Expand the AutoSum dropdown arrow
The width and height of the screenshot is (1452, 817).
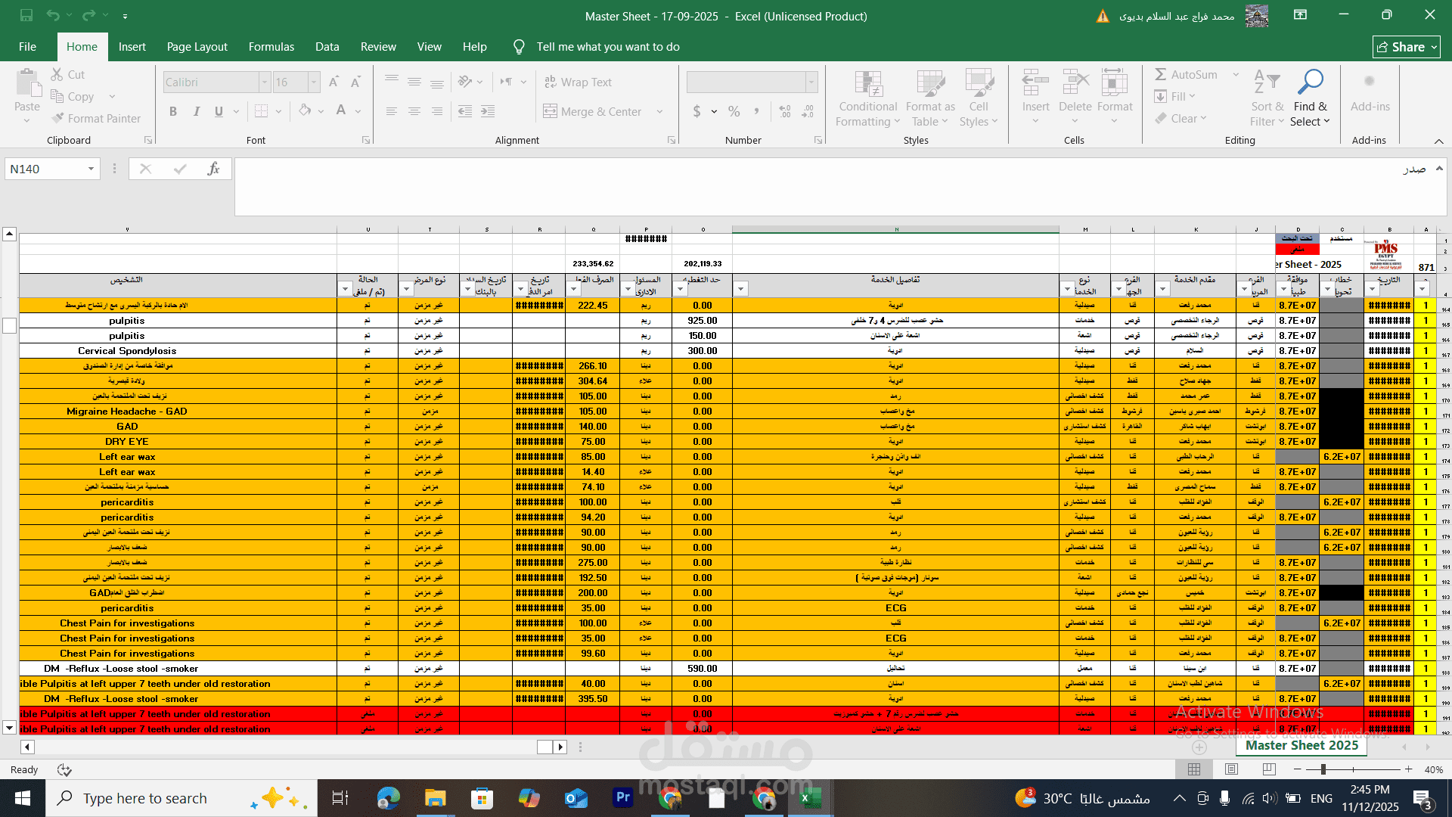coord(1236,74)
